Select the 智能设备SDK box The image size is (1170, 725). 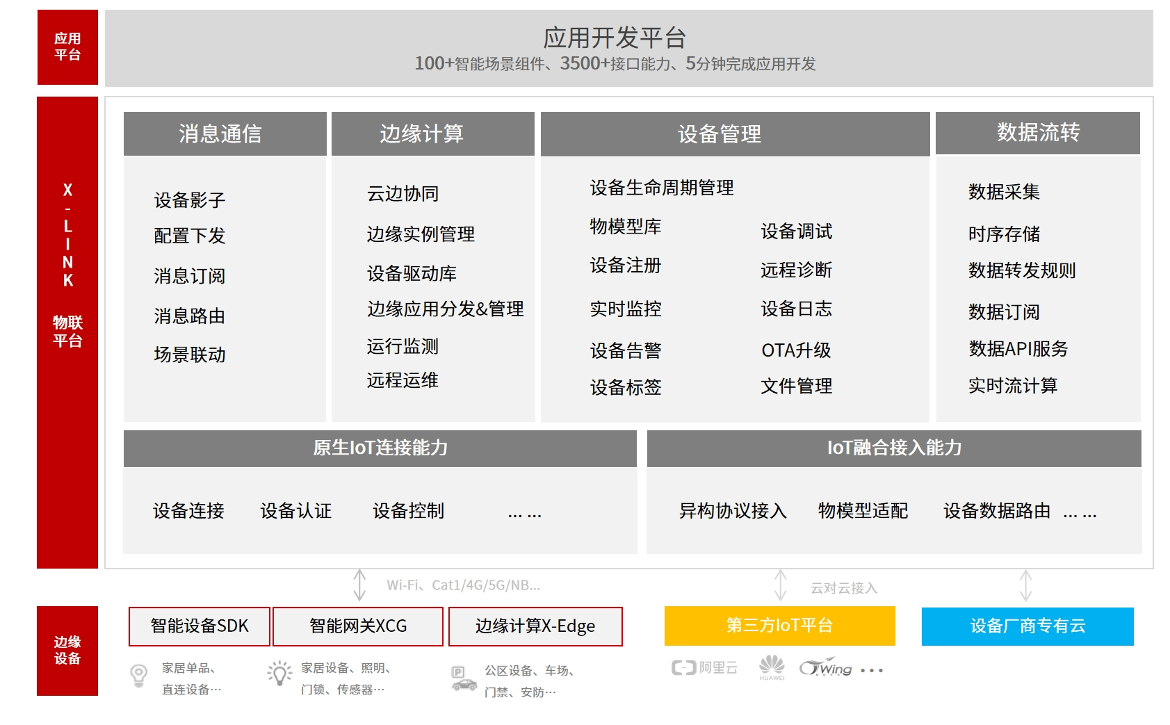200,626
